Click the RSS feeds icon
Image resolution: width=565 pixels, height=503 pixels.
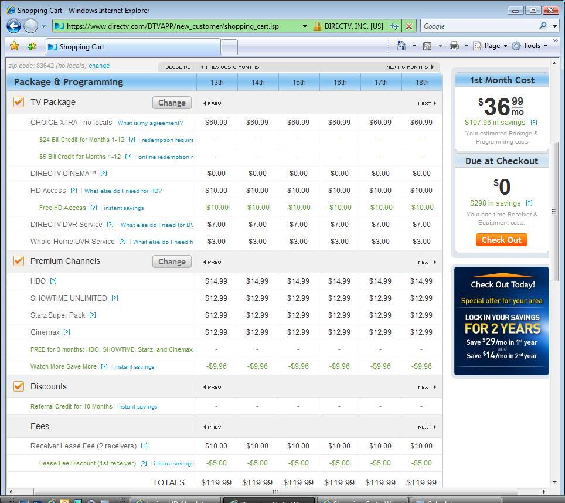click(x=427, y=46)
